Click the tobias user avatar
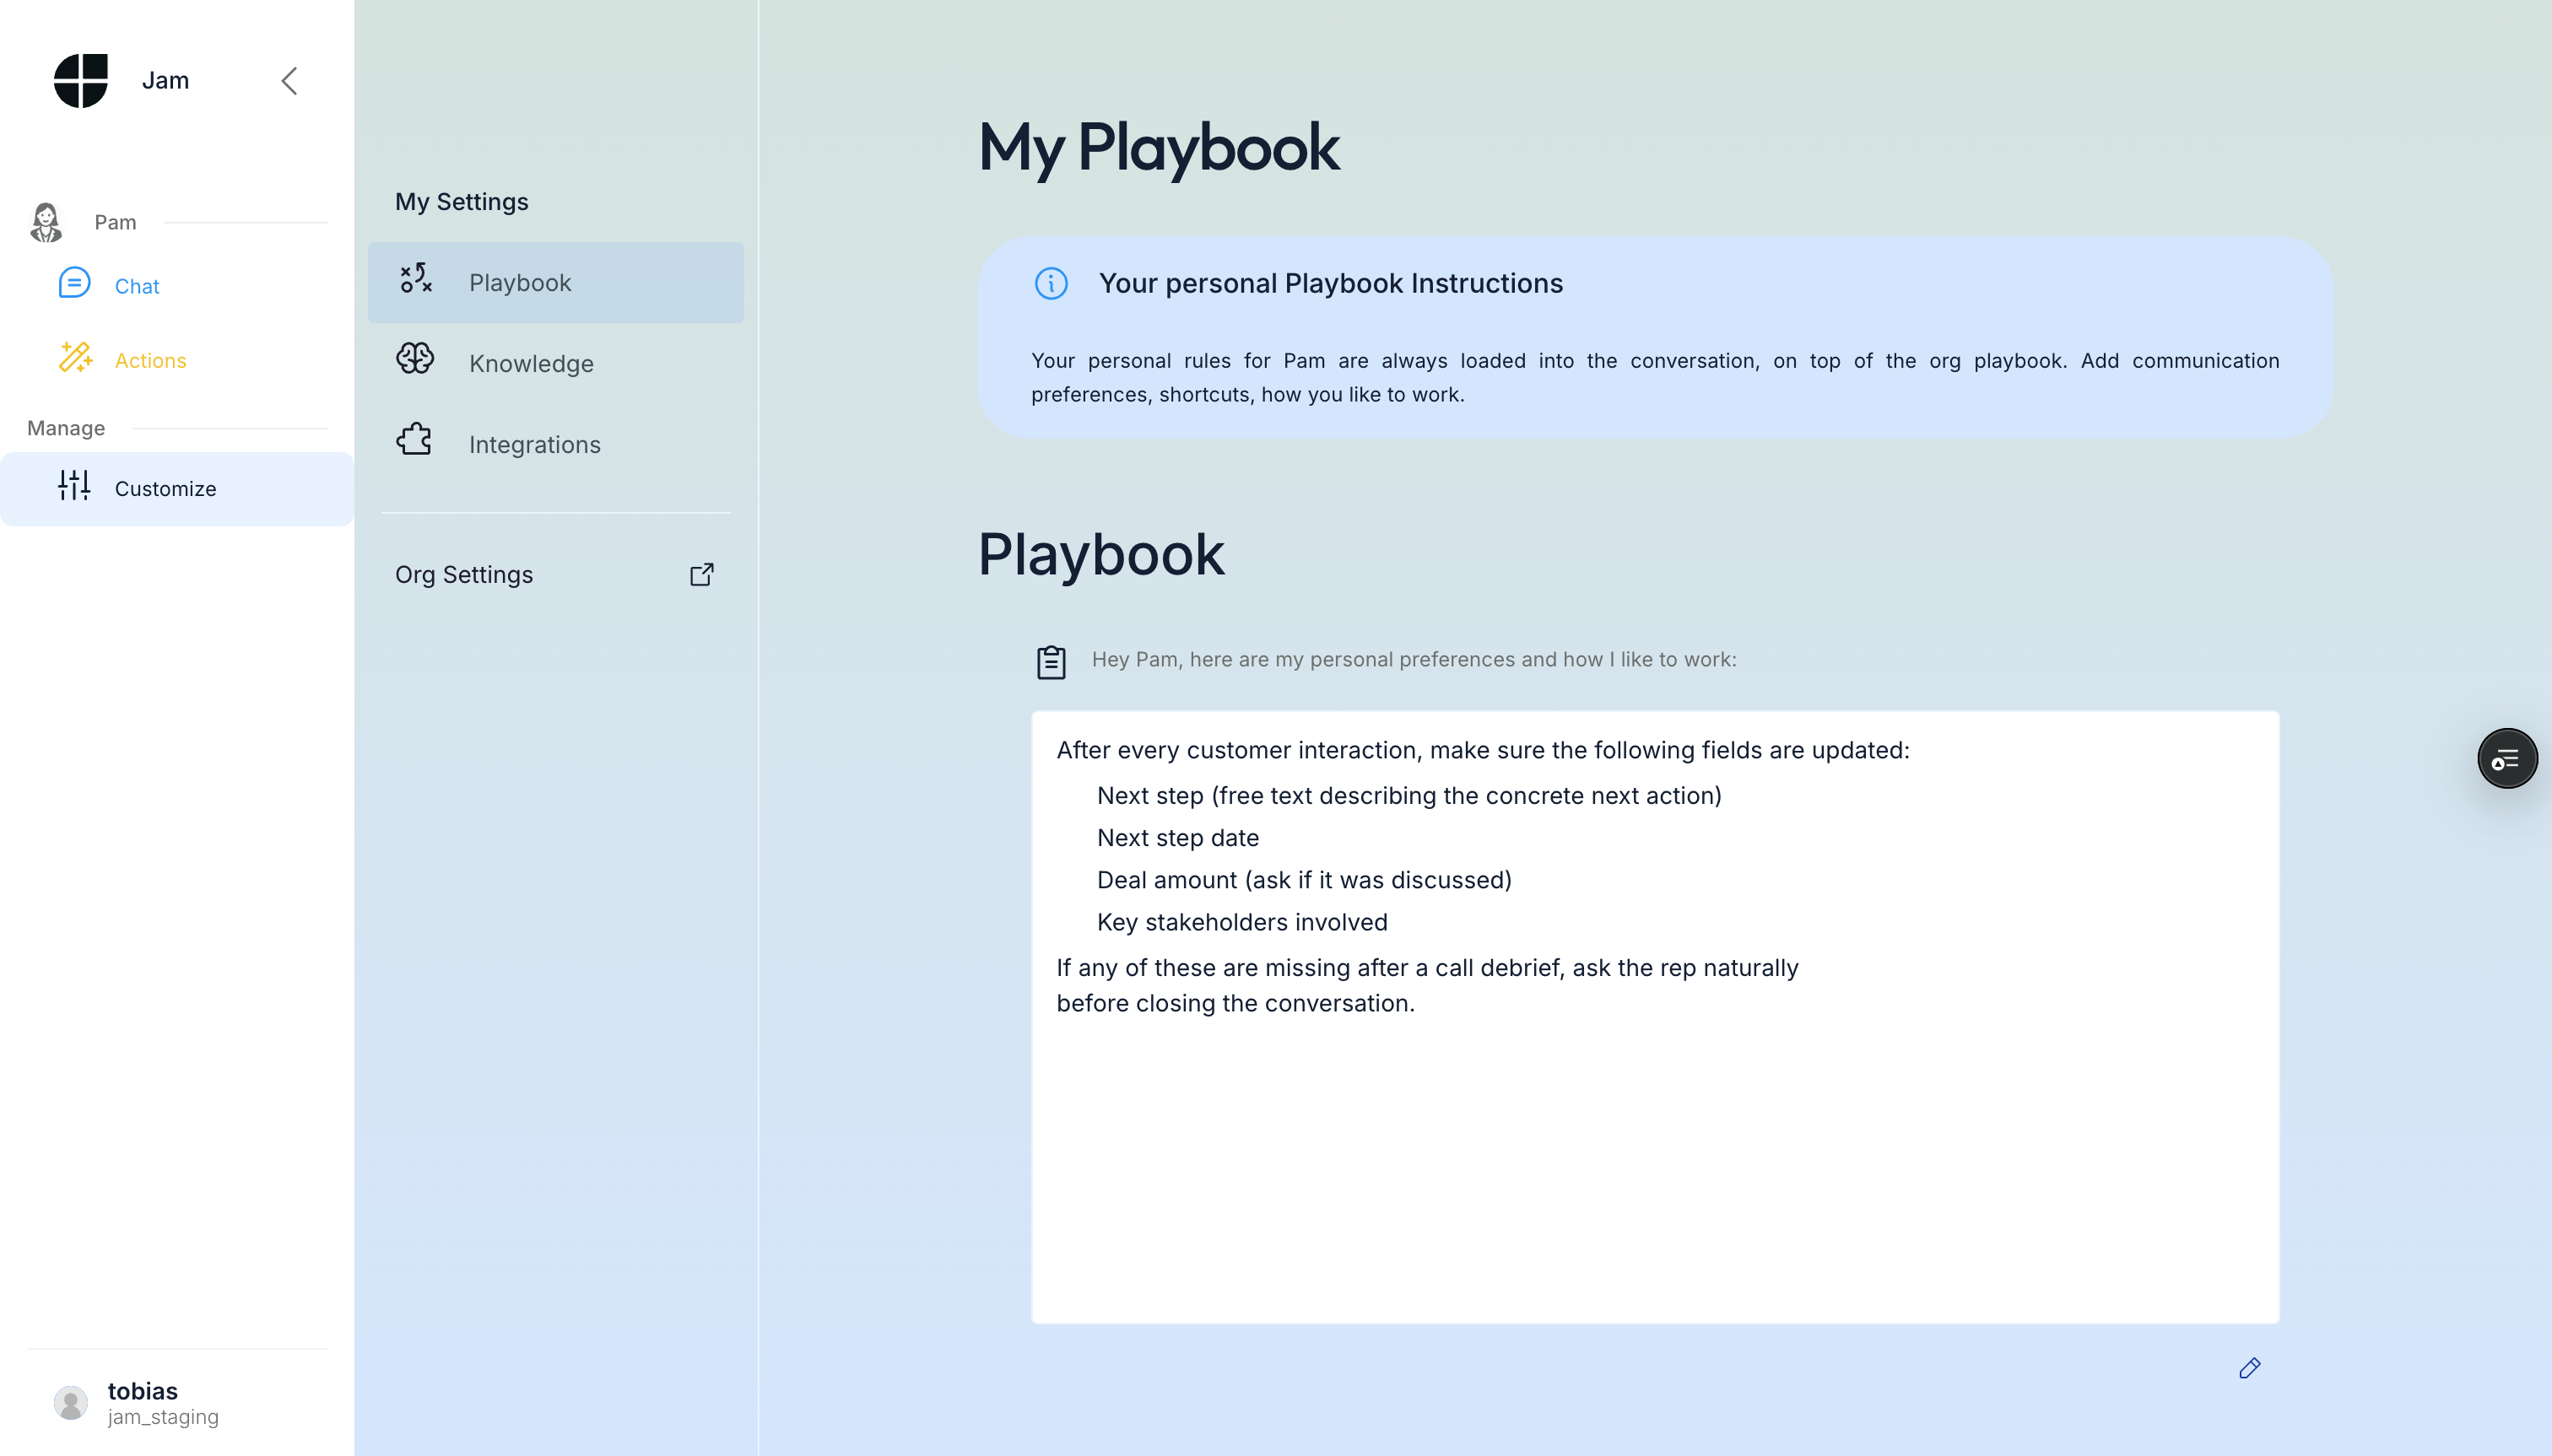The width and height of the screenshot is (2552, 1456). click(x=71, y=1402)
